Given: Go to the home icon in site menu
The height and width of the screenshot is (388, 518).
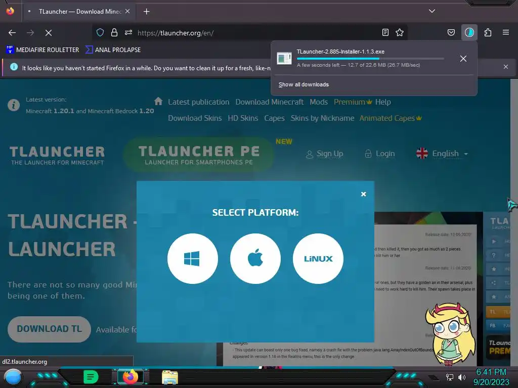Looking at the screenshot, I should pos(158,101).
